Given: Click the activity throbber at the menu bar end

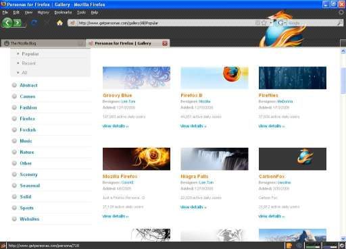Looking at the screenshot, I should coord(341,12).
